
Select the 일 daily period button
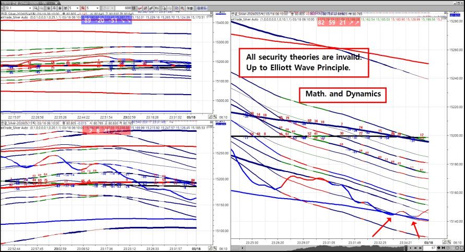pos(49,8)
